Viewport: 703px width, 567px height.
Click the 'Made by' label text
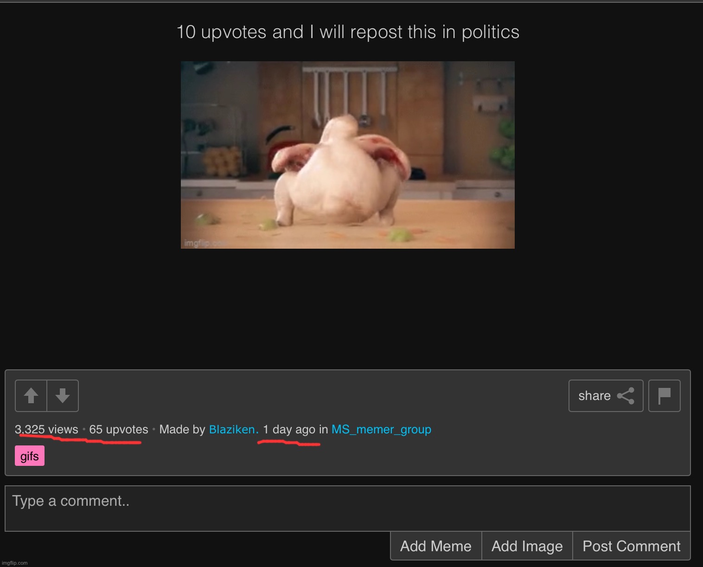[182, 430]
